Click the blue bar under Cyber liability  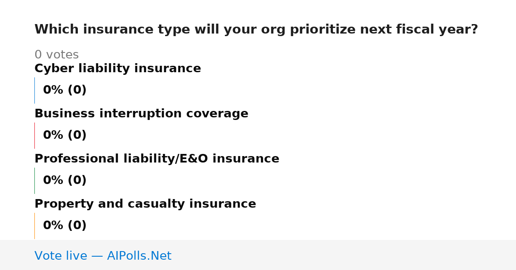click(34, 90)
